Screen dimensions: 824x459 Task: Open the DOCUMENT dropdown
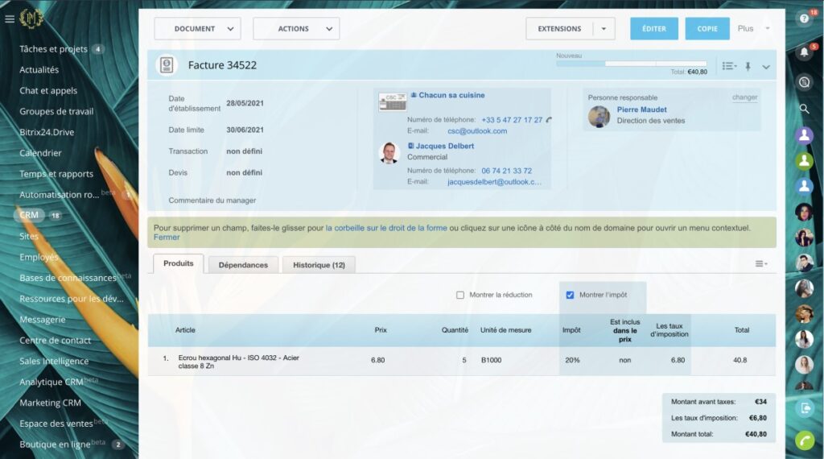point(197,29)
